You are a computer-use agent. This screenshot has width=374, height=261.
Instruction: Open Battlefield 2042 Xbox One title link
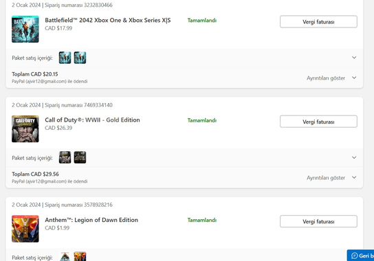(x=108, y=20)
